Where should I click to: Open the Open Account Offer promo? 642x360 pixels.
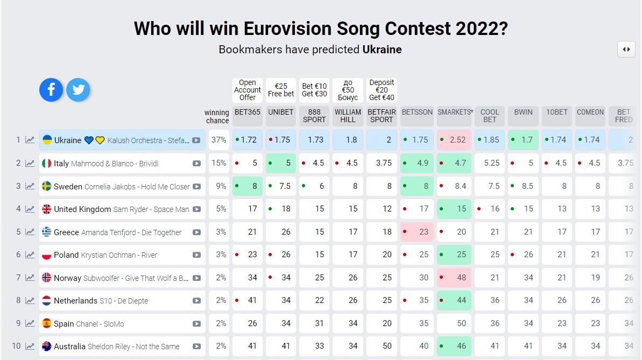tap(248, 90)
